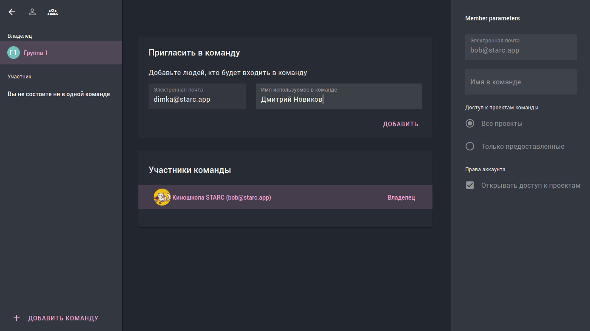Image resolution: width=590 pixels, height=331 pixels.
Task: Click the bob@starc.app email field in Member parameters
Action: point(520,50)
